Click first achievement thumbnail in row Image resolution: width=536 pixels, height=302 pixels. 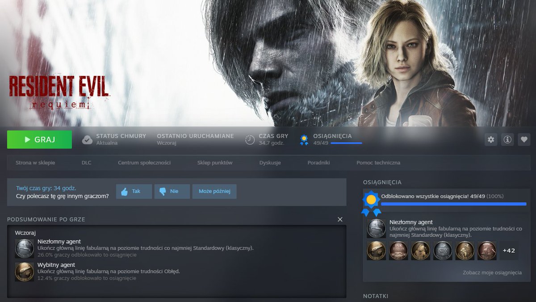(x=376, y=251)
